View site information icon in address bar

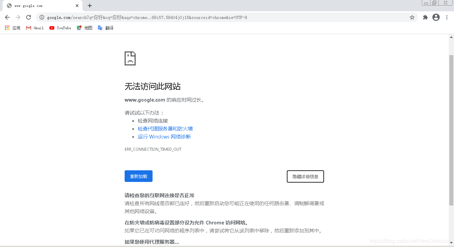click(x=42, y=17)
